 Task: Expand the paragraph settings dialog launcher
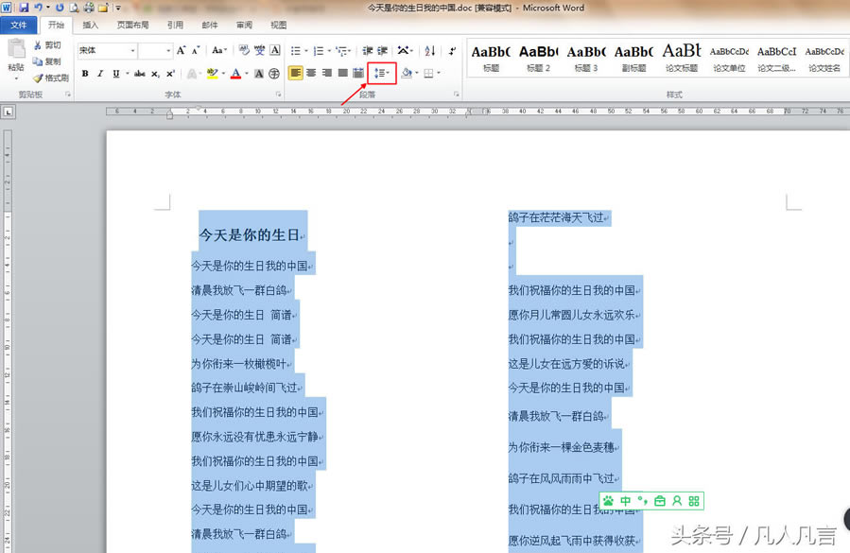[457, 95]
